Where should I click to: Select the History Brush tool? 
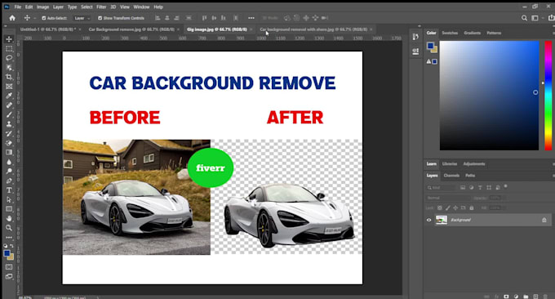pos(9,133)
